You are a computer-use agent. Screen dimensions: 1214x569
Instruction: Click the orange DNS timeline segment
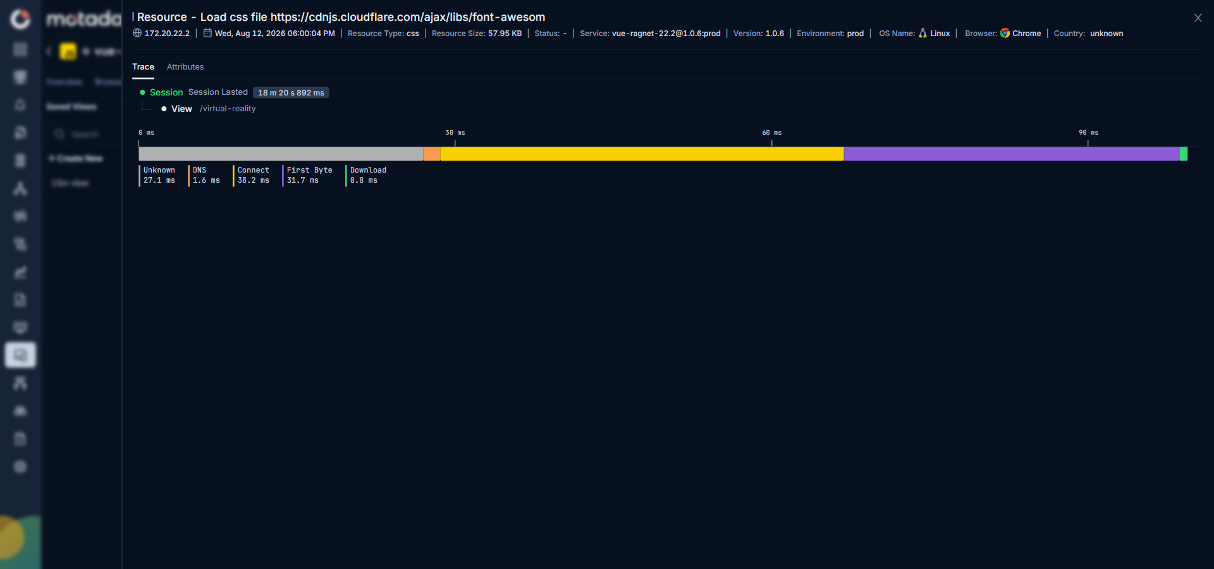[x=432, y=154]
